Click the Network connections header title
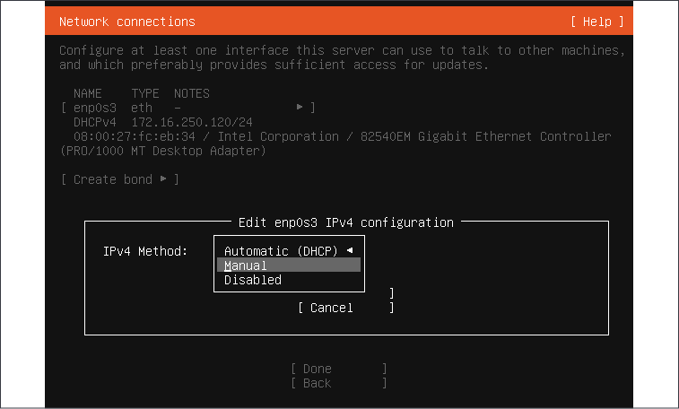Viewport: 679px width, 409px height. [x=127, y=22]
